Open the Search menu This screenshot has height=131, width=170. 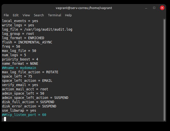[x=39, y=15]
